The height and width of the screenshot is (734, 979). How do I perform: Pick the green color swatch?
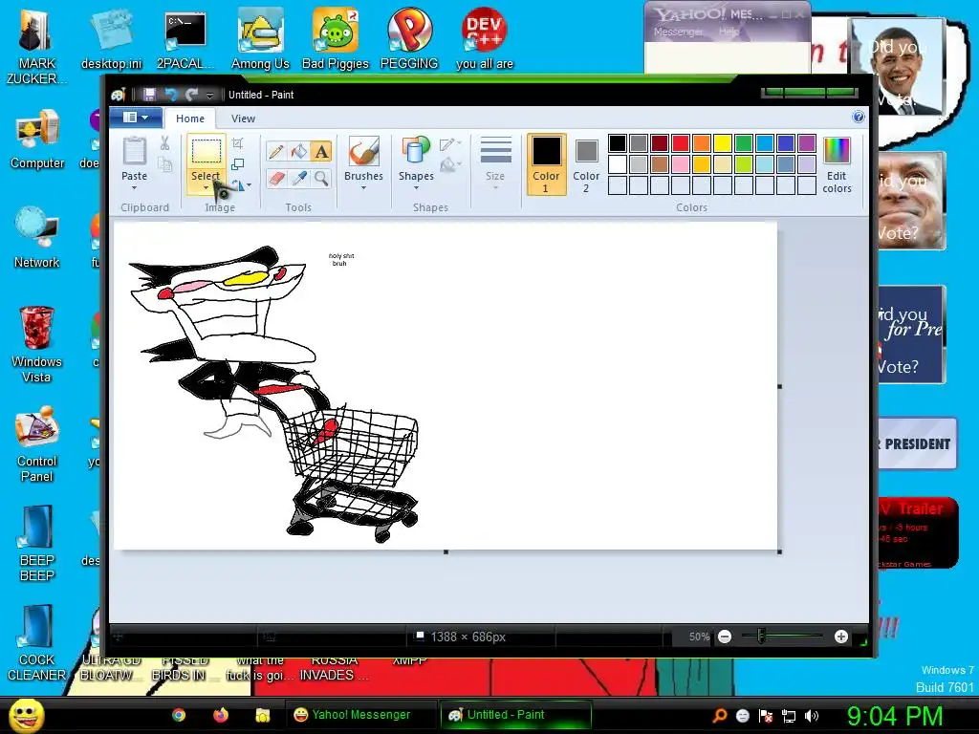744,143
